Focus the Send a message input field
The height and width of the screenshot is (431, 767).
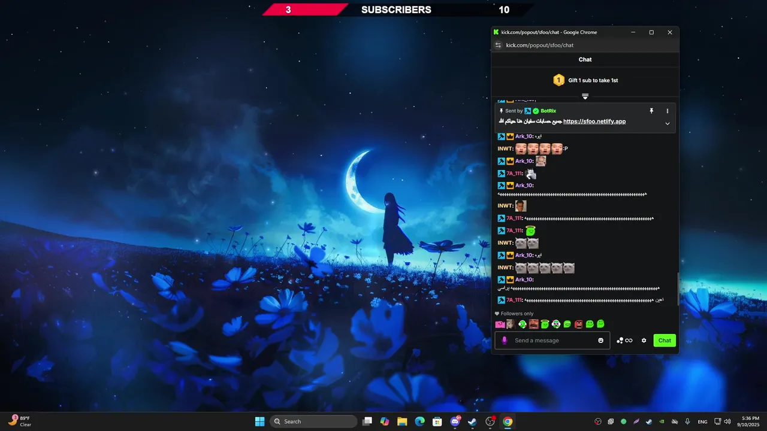pyautogui.click(x=552, y=341)
